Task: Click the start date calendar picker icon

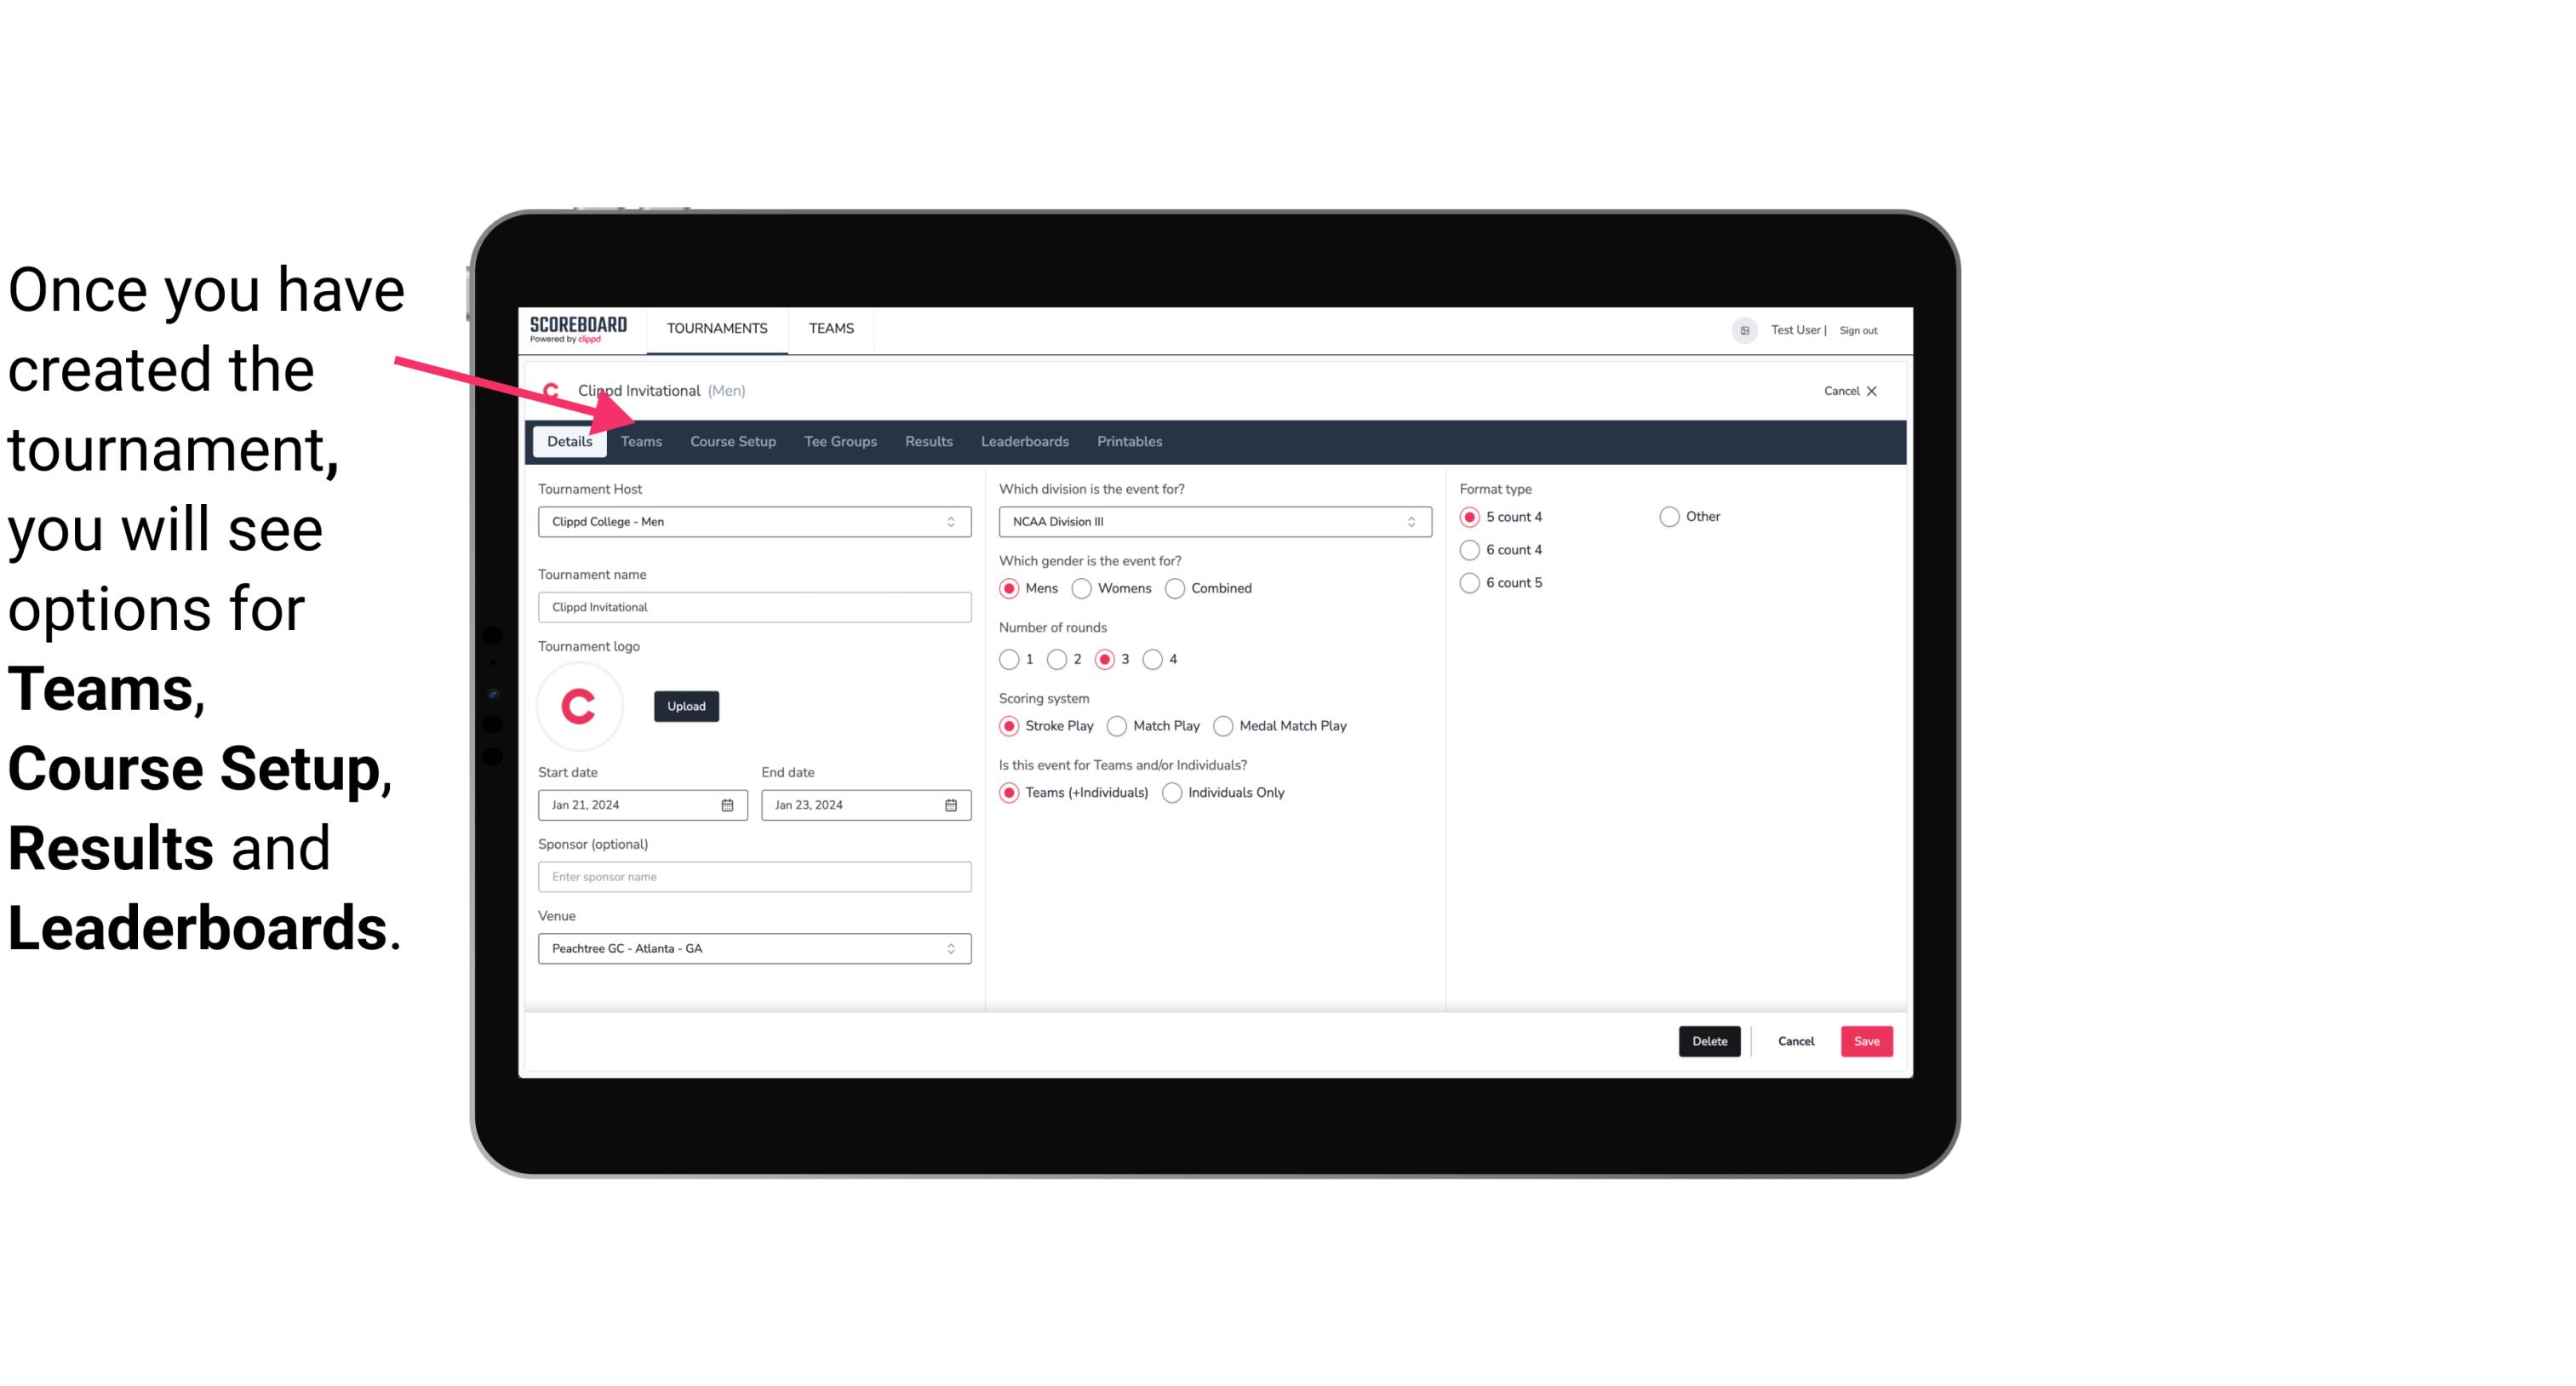Action: coord(729,804)
